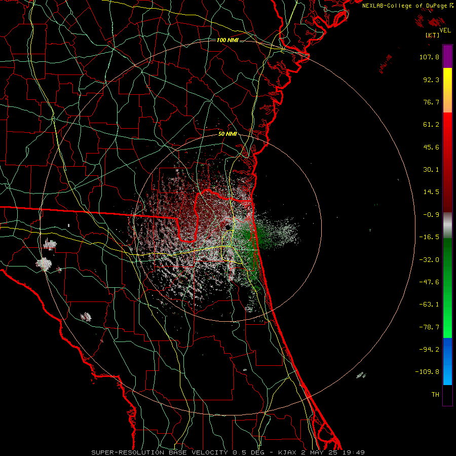Click the -78.7 scale label
This screenshot has width=456, height=456.
429,327
